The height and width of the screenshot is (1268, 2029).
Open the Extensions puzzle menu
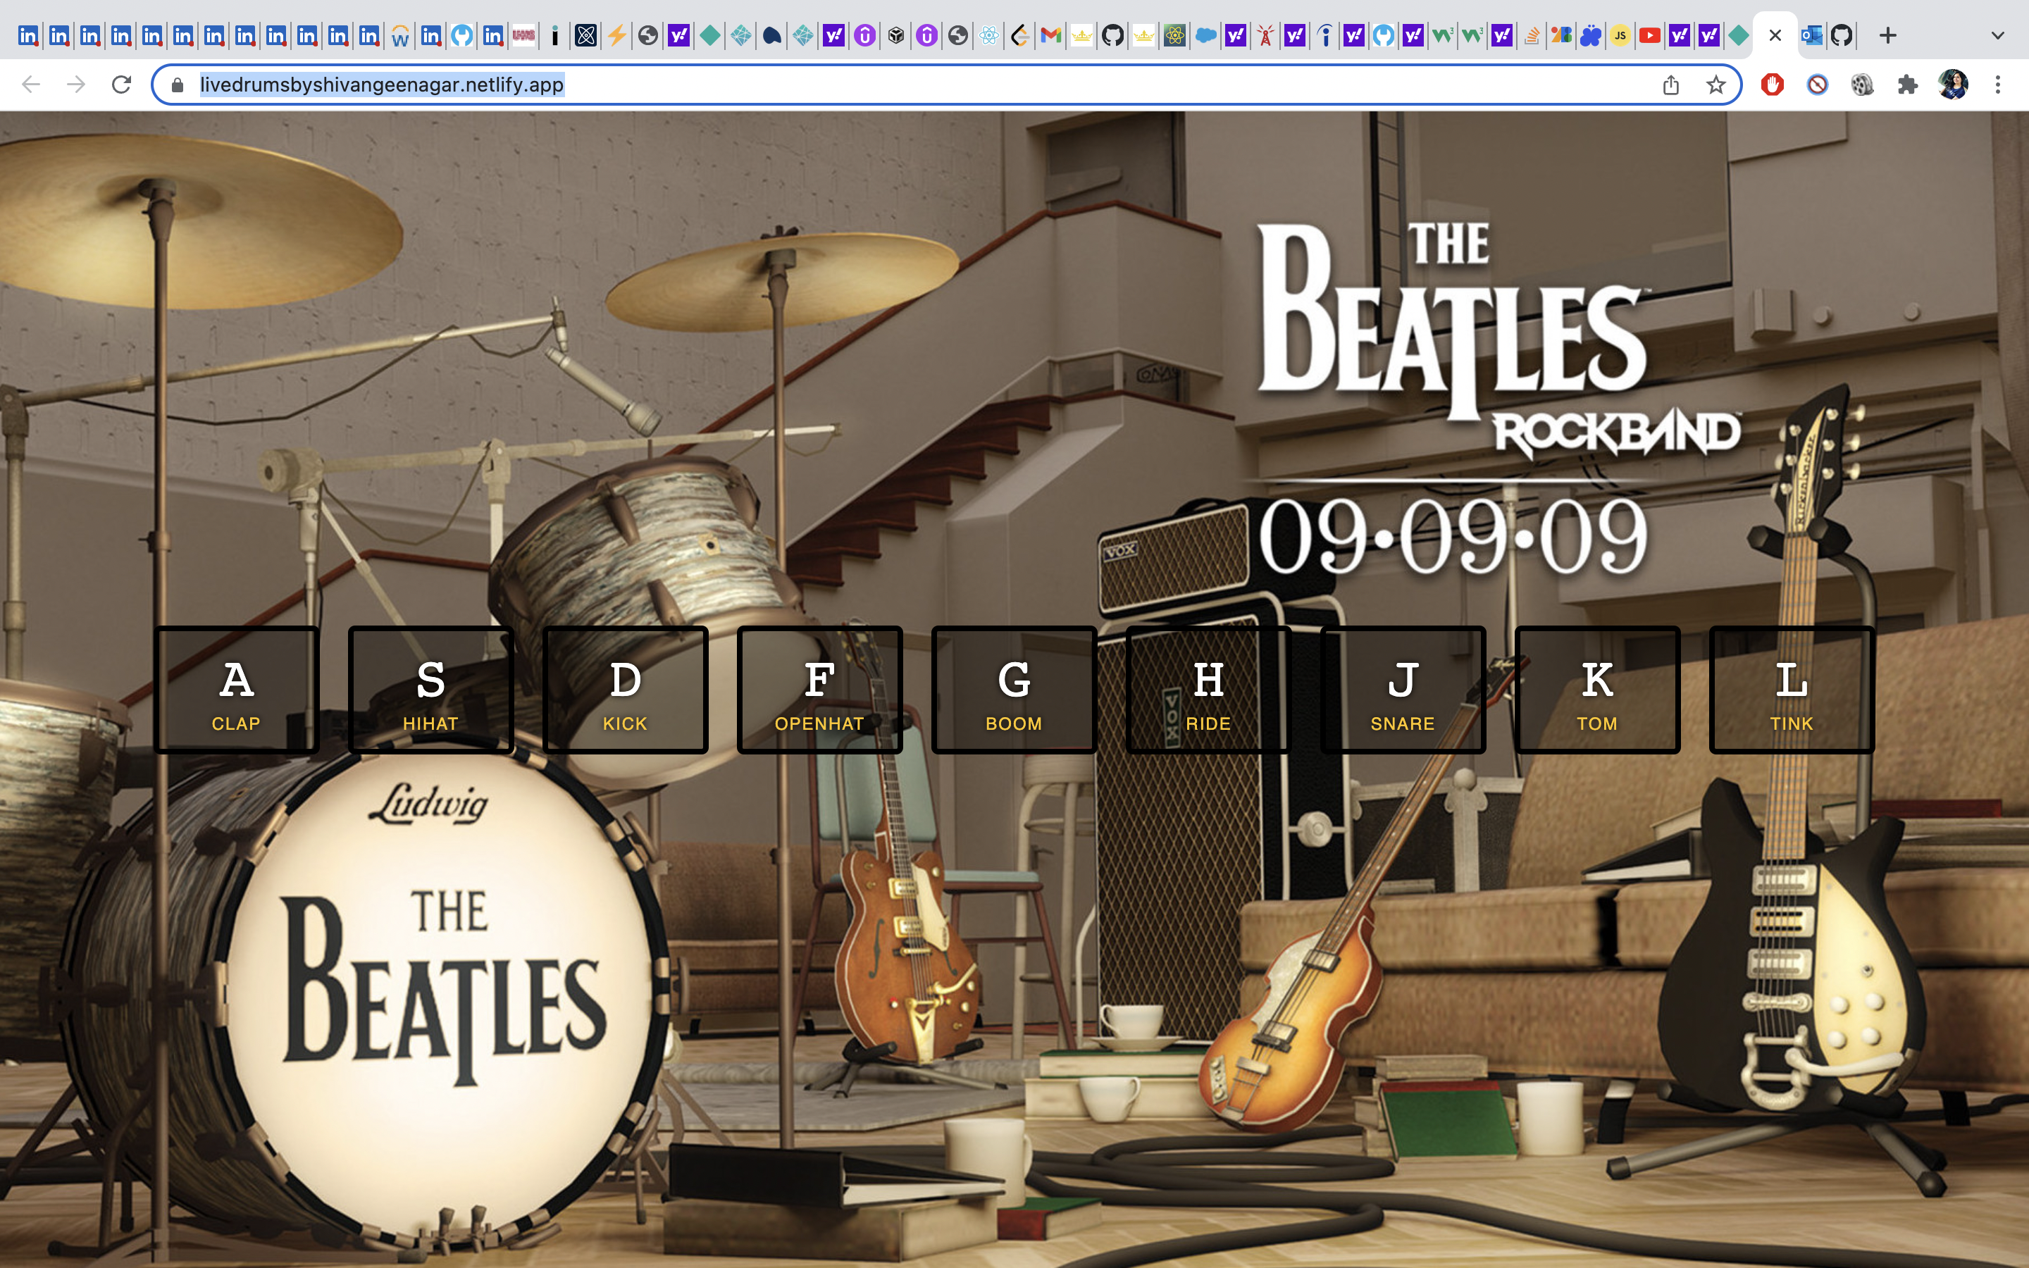(1909, 85)
